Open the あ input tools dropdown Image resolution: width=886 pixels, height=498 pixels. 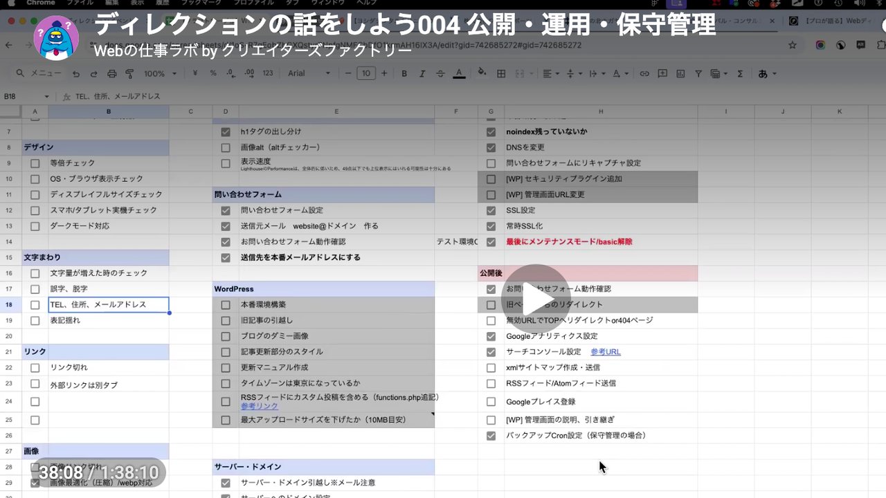(767, 73)
